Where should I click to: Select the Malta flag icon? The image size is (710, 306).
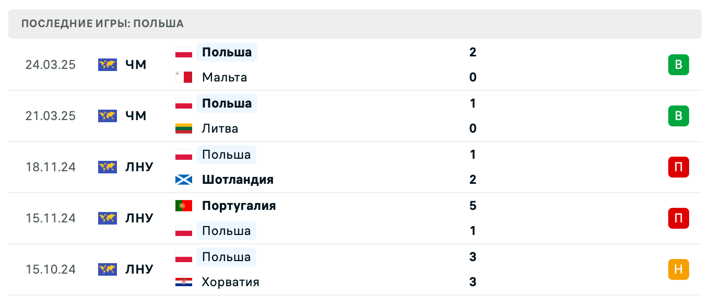pos(182,77)
